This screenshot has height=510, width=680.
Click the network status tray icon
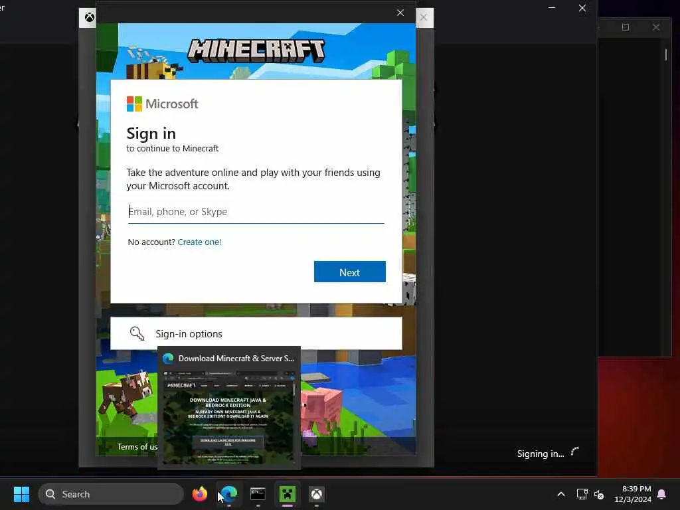(x=582, y=494)
